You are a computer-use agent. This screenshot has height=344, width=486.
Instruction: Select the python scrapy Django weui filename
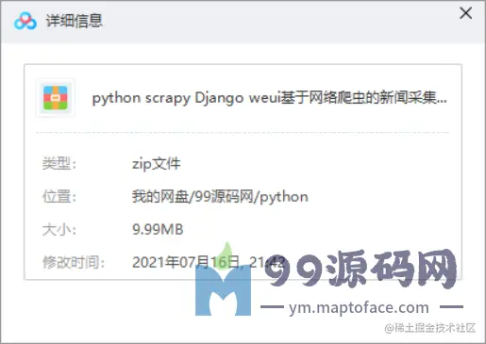269,98
